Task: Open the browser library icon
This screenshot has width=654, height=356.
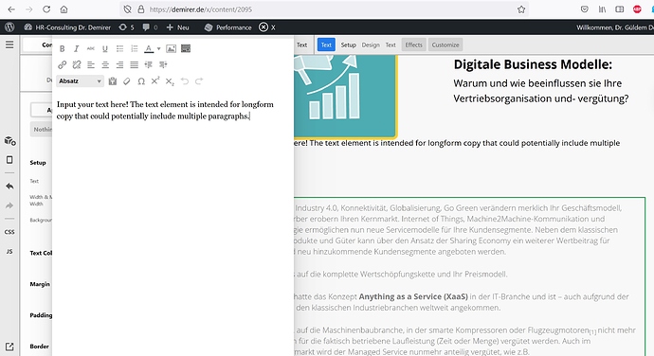Action: [602, 9]
